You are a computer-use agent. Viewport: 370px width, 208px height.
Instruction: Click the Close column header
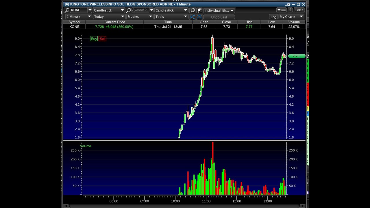pyautogui.click(x=226, y=22)
